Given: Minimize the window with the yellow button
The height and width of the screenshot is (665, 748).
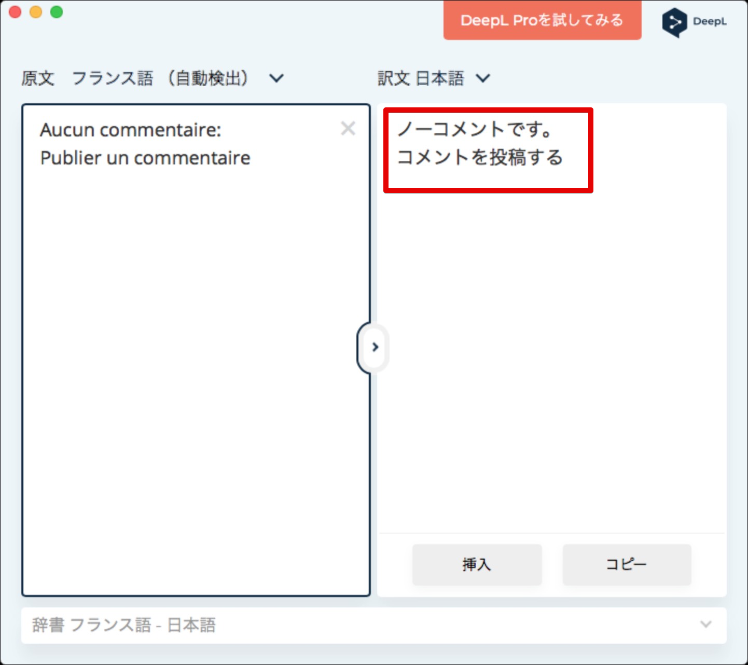Looking at the screenshot, I should click(36, 12).
